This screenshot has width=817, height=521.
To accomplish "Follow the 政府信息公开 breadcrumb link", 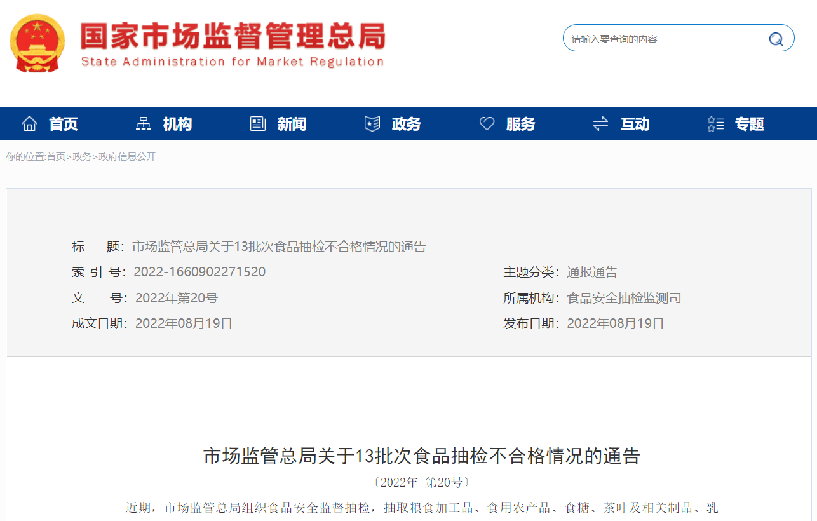I will (127, 157).
